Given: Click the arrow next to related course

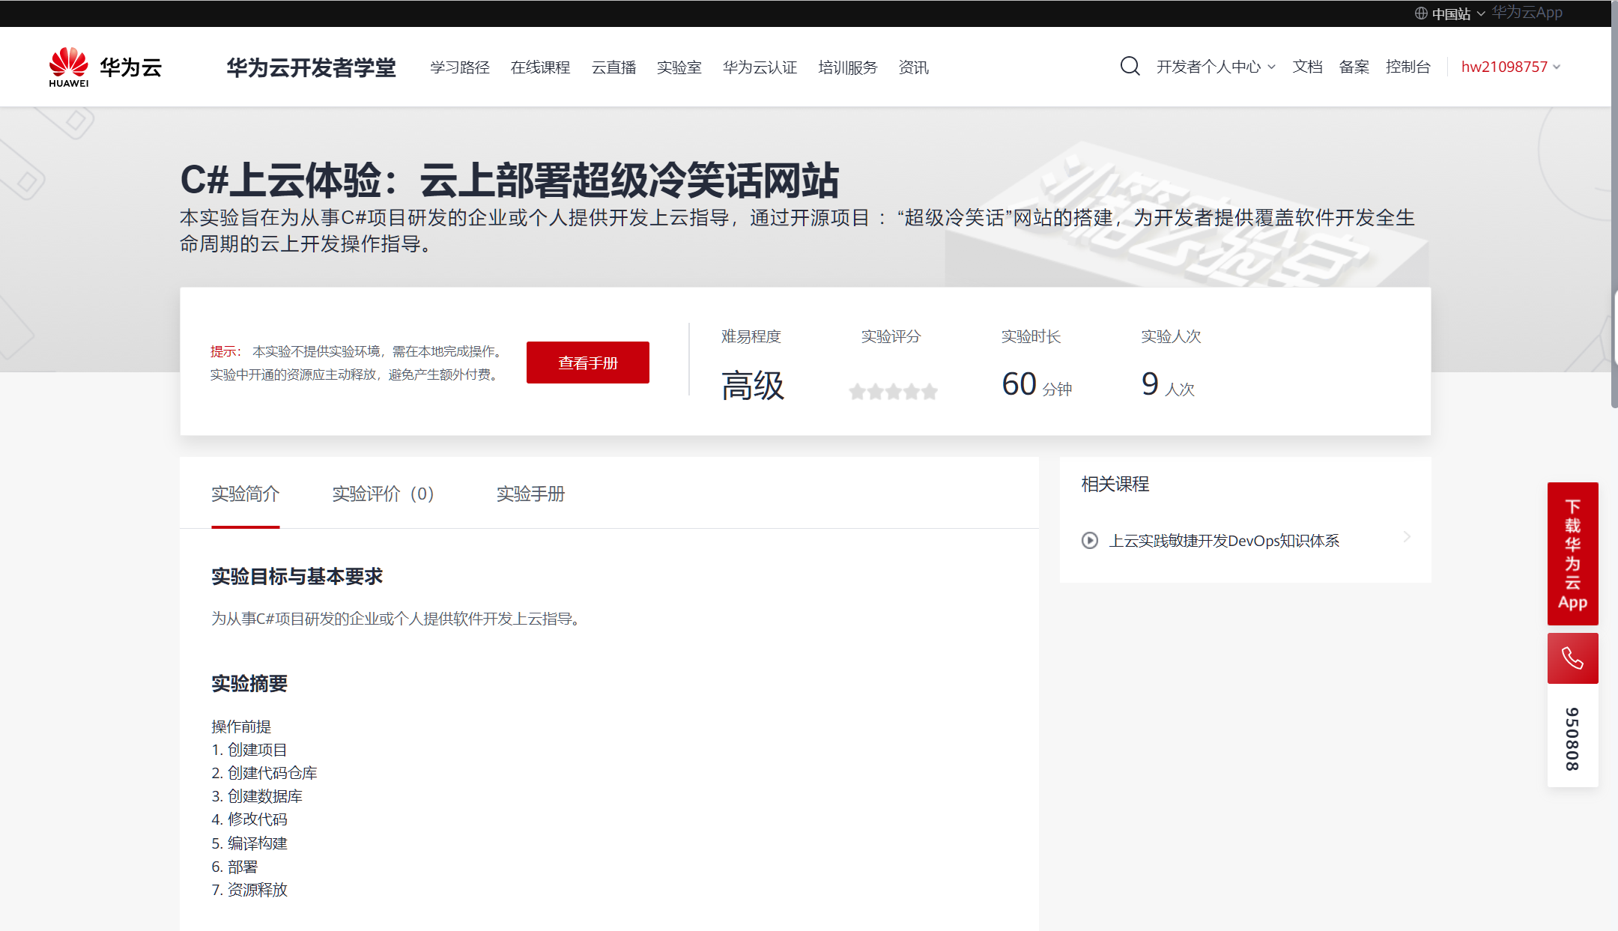Looking at the screenshot, I should click(x=1407, y=537).
